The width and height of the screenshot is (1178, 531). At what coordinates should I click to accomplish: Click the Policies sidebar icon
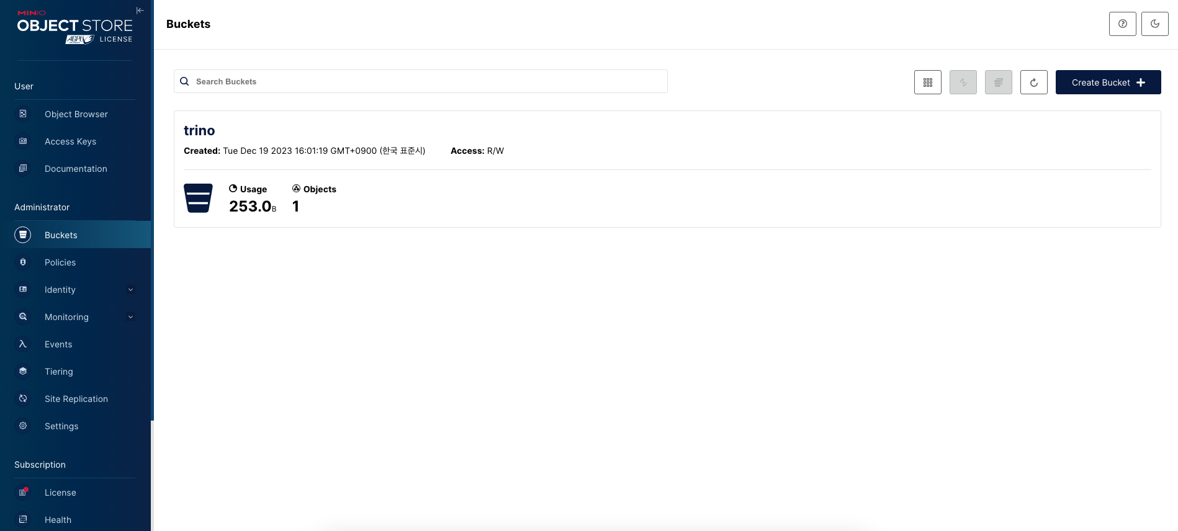click(23, 262)
